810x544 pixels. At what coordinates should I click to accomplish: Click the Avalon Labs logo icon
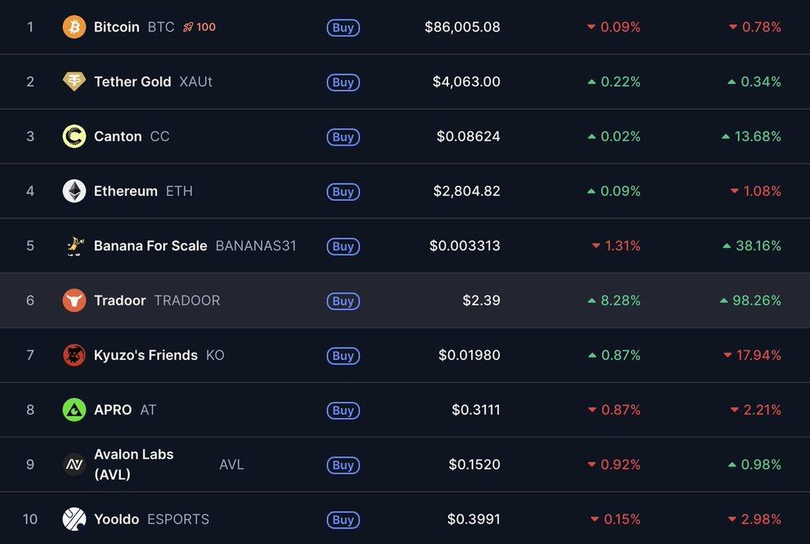pyautogui.click(x=74, y=465)
